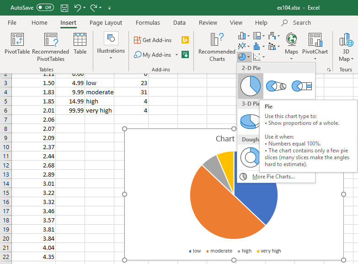This screenshot has height=264, width=358.
Task: Click the Redo arrow icon
Action: 94,8
